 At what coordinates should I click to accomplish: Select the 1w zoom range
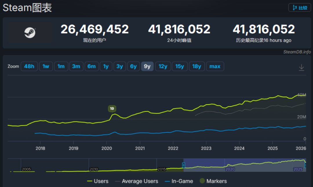point(46,66)
